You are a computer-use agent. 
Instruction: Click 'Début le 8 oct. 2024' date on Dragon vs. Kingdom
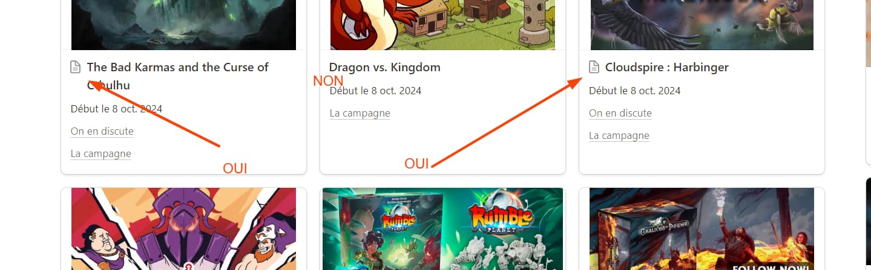375,91
